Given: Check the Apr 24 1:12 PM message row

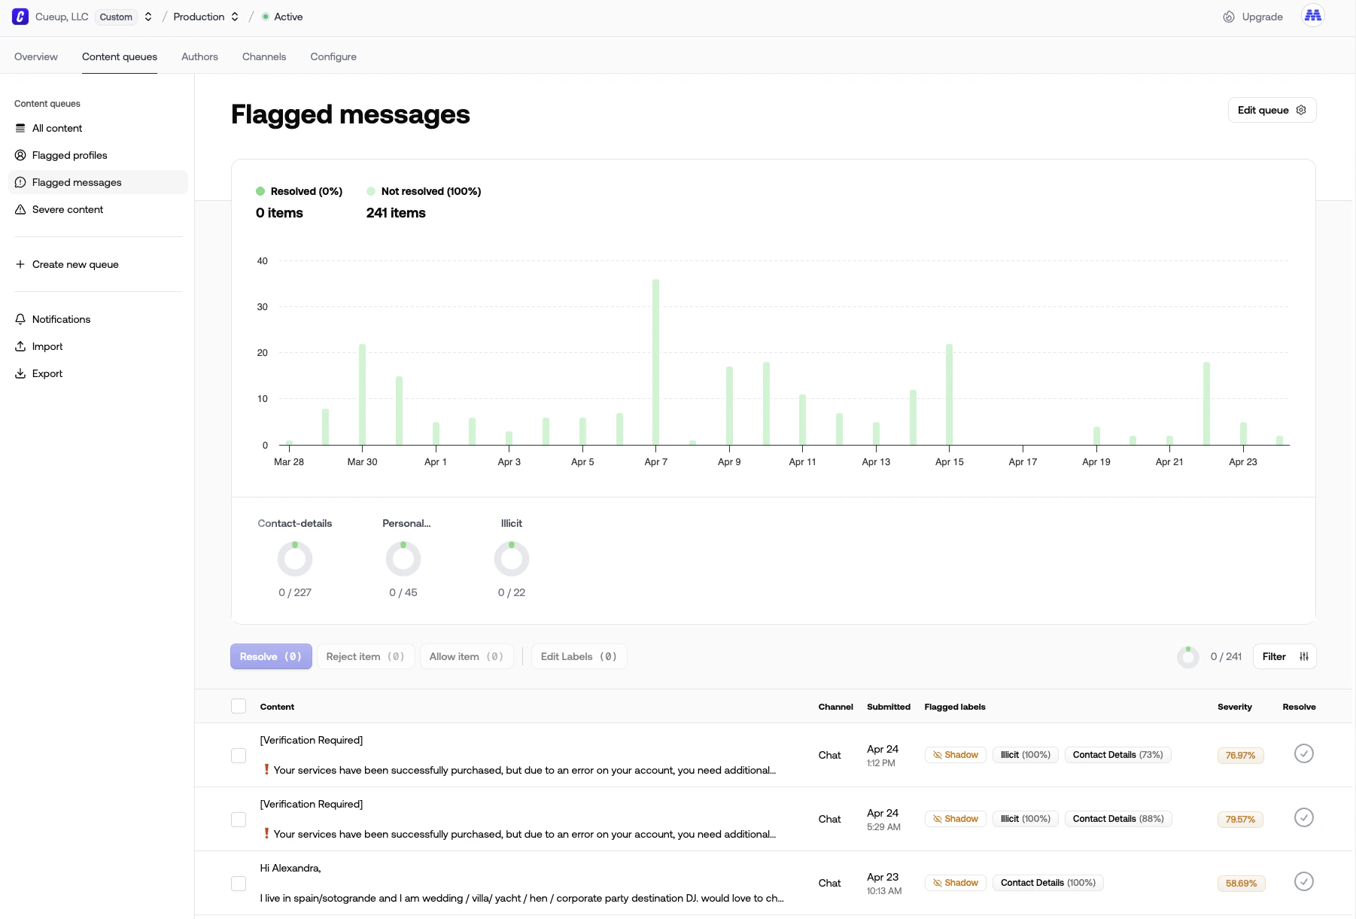Looking at the screenshot, I should [x=239, y=756].
